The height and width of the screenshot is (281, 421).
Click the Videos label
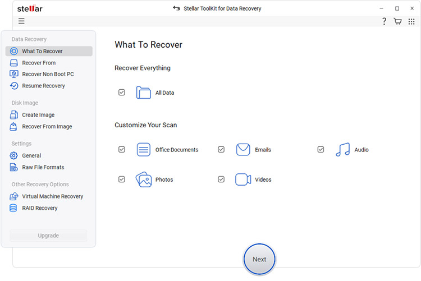[x=263, y=179]
